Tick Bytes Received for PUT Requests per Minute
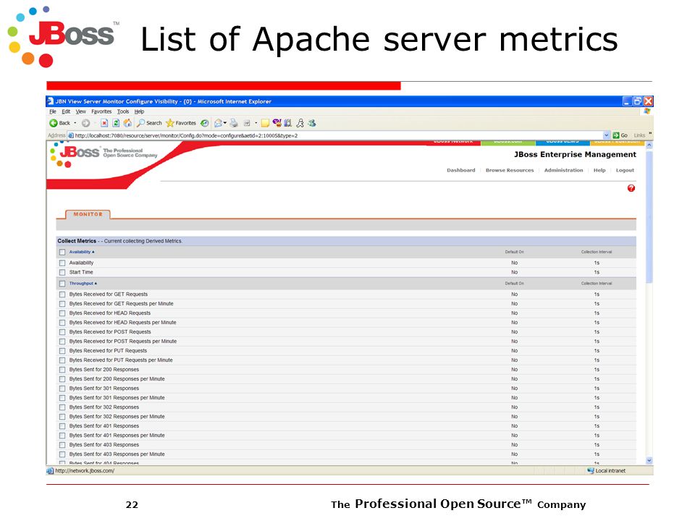Screen dimensions: 695x521 (62, 360)
